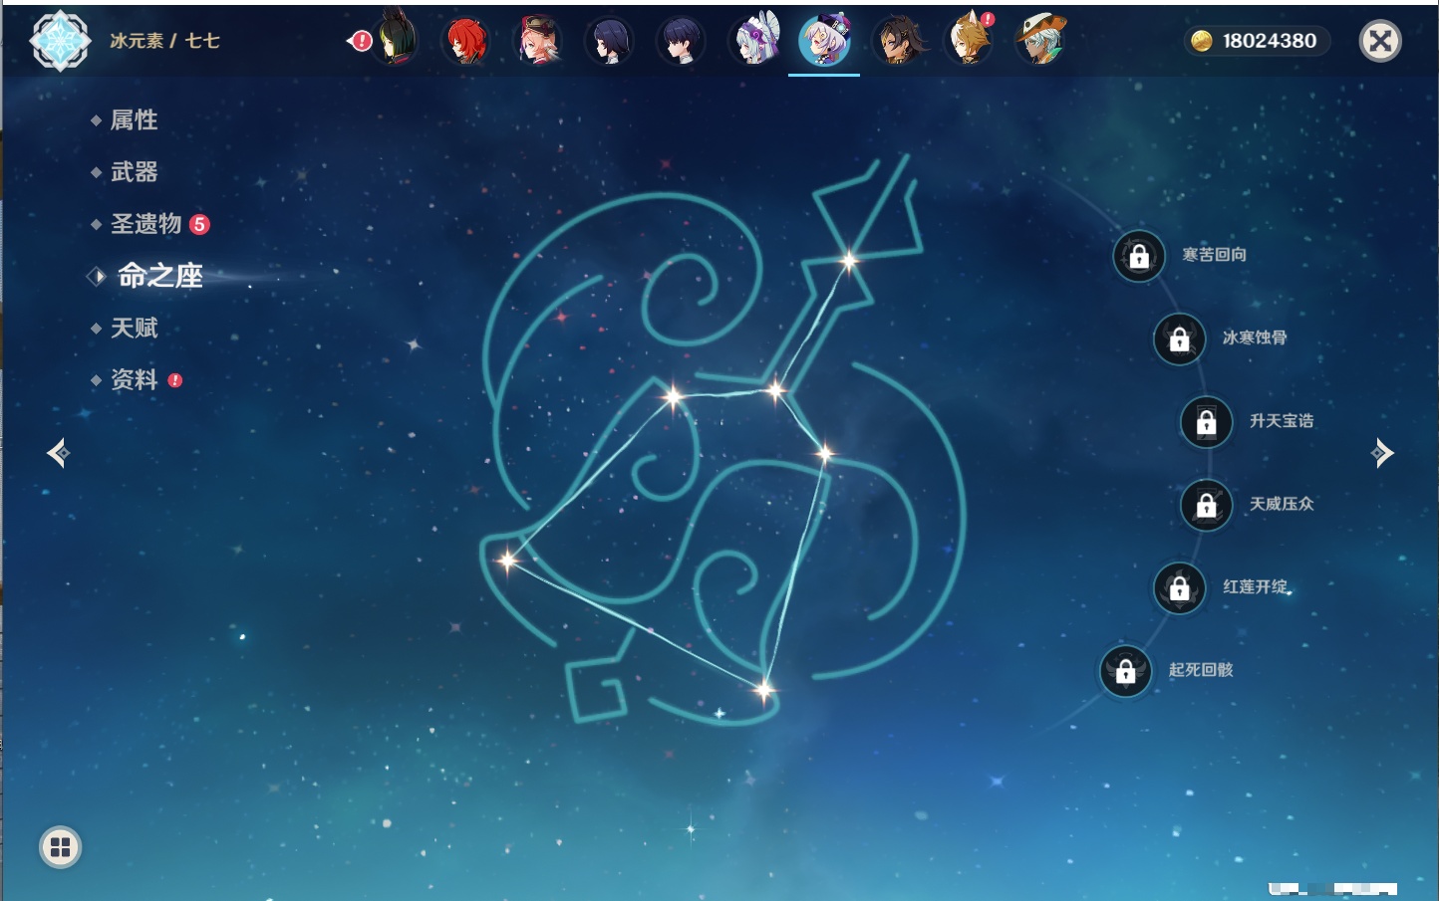Select the red-haired Diluc avatar
This screenshot has height=901, width=1439.
click(465, 41)
